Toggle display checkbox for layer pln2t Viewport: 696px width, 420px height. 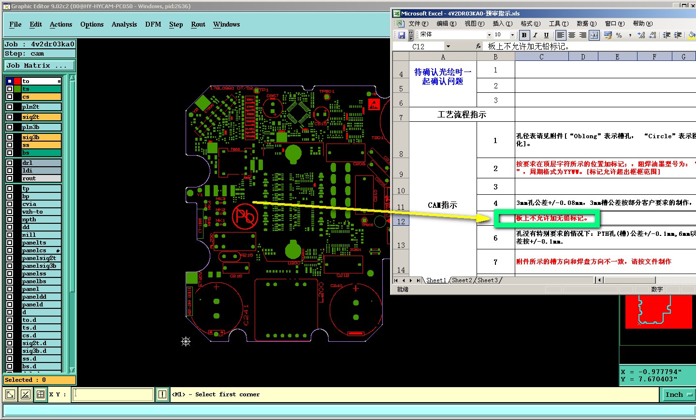coord(10,107)
